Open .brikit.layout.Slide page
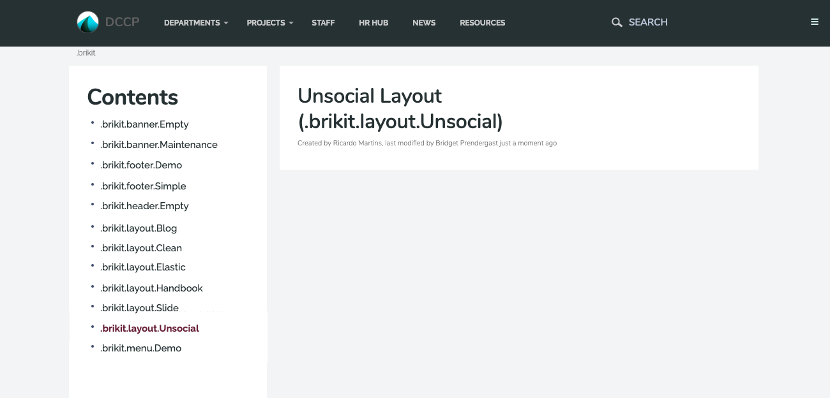The width and height of the screenshot is (830, 398). pos(139,308)
